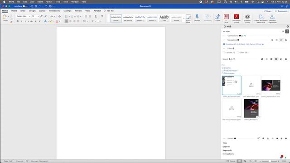Refresh the CI HUB result list

(262, 59)
